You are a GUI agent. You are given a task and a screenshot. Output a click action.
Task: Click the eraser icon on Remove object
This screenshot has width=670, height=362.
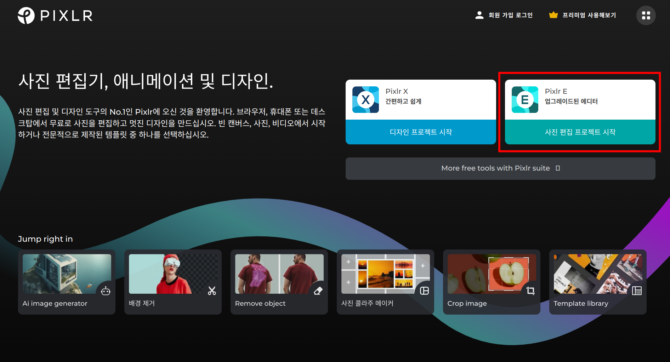click(x=318, y=291)
